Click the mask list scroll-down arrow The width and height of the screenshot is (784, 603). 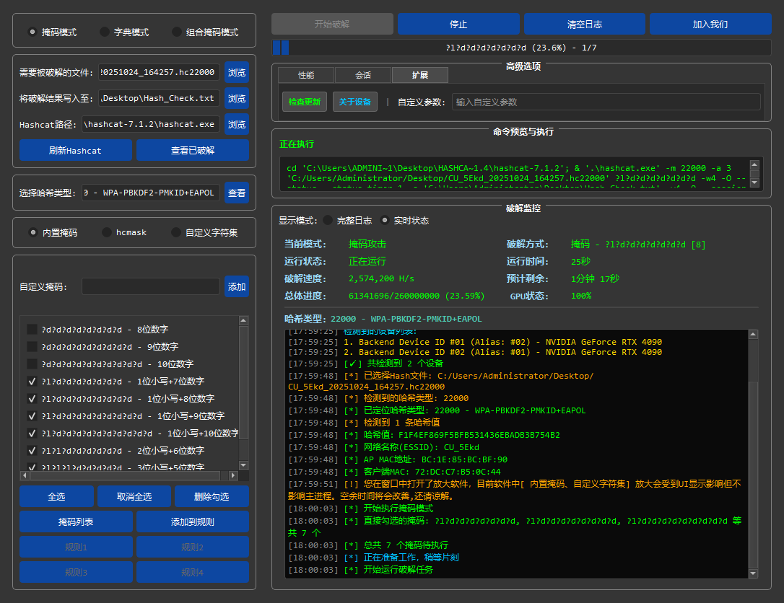243,465
